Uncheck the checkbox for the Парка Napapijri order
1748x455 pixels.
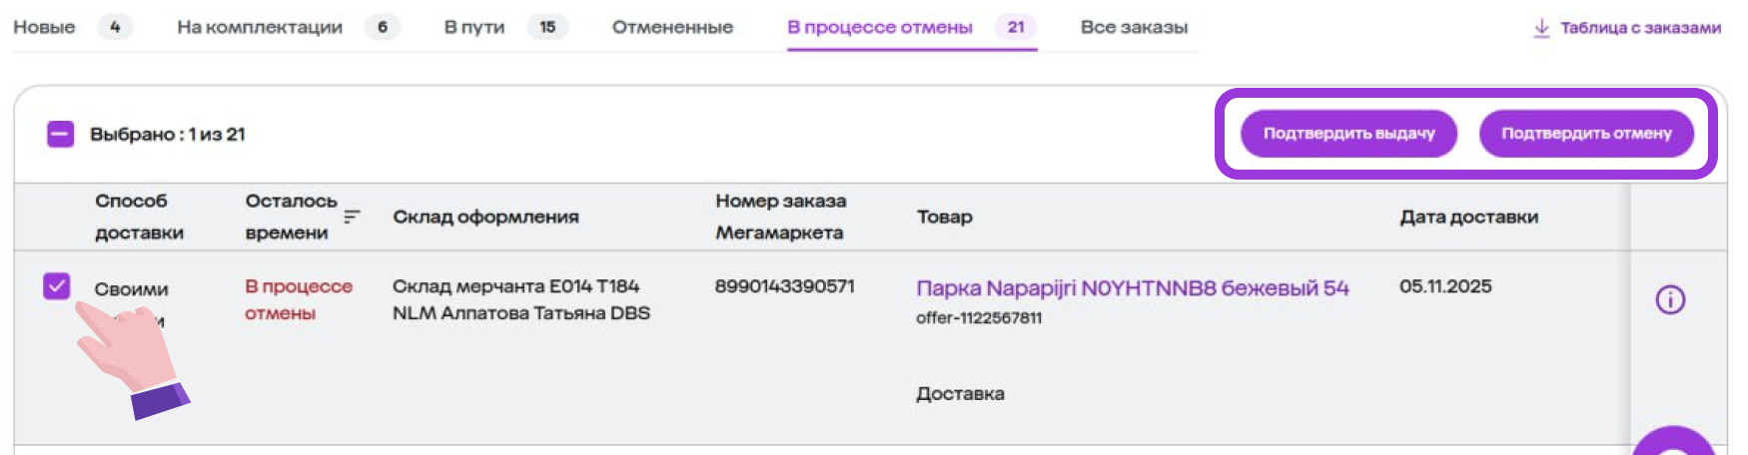coord(57,286)
